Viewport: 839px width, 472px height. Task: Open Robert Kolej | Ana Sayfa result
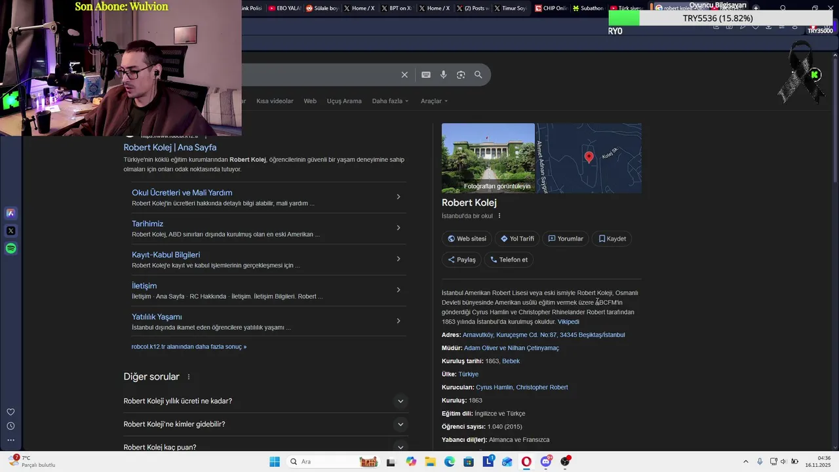tap(170, 147)
